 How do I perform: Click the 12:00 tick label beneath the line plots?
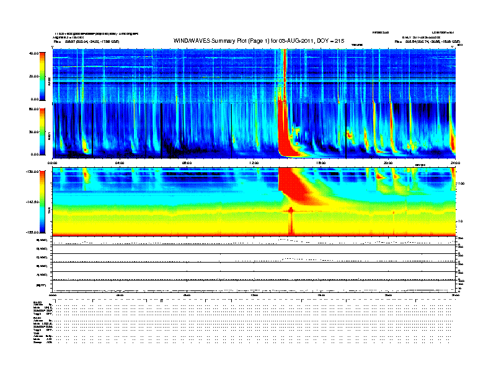tap(254, 295)
